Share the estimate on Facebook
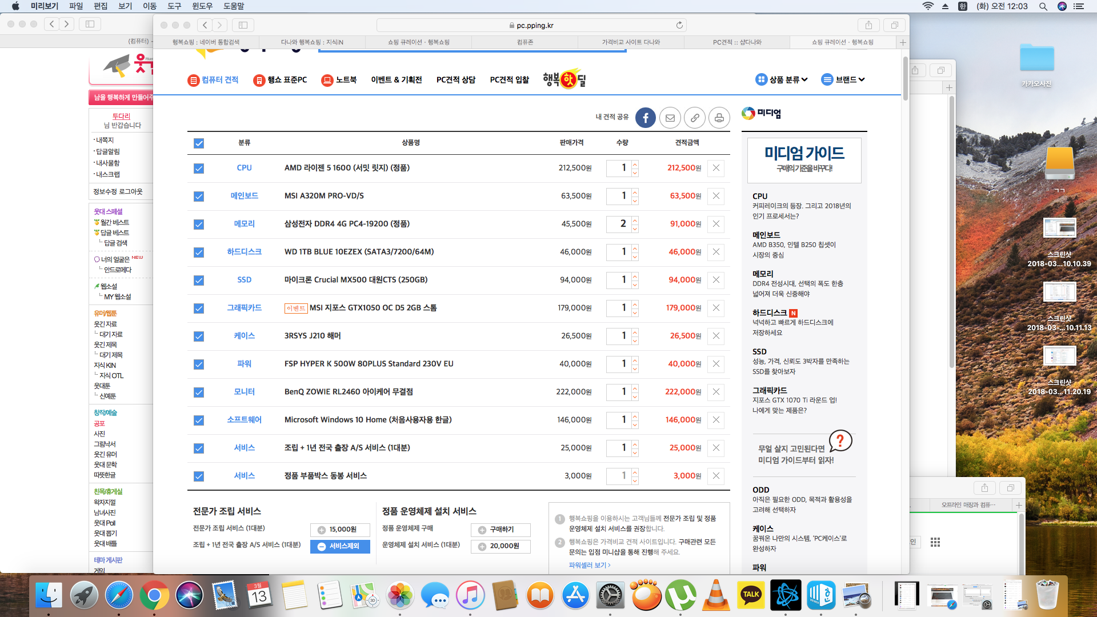Viewport: 1097px width, 617px height. [646, 118]
